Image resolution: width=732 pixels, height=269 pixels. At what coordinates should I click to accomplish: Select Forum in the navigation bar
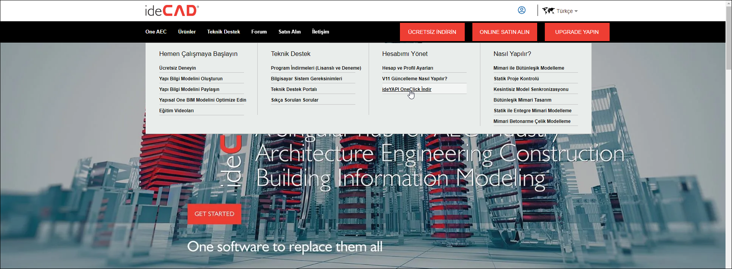point(259,32)
